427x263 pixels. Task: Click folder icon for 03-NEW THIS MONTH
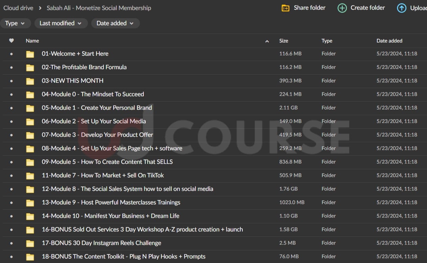click(30, 81)
